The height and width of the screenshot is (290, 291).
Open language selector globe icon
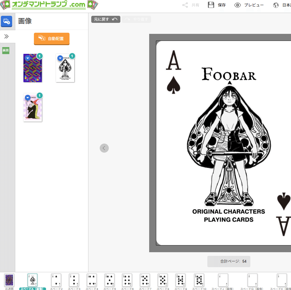pos(276,5)
